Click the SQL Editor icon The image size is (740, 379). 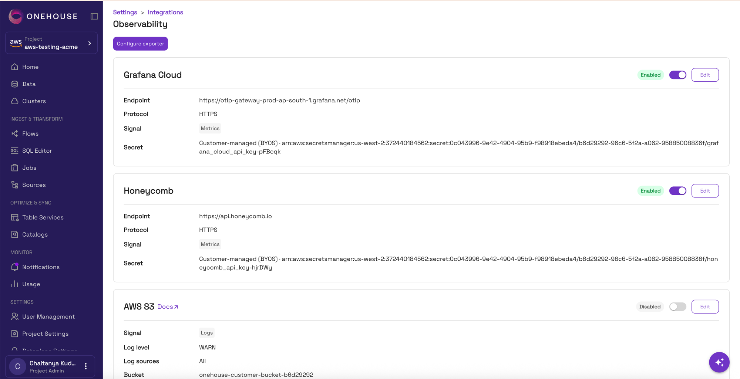click(15, 150)
